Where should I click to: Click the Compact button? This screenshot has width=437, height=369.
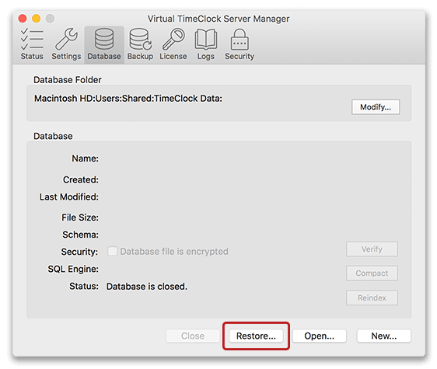pos(372,273)
